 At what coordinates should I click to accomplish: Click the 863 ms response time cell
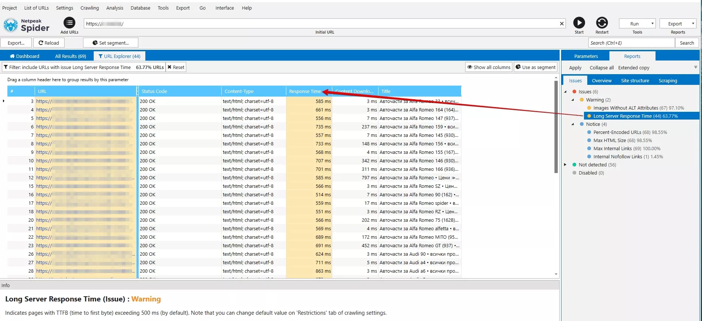point(309,271)
